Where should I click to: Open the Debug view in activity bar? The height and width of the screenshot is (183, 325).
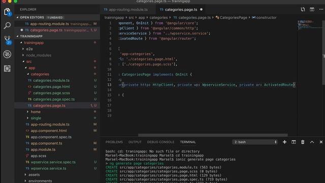point(7,54)
